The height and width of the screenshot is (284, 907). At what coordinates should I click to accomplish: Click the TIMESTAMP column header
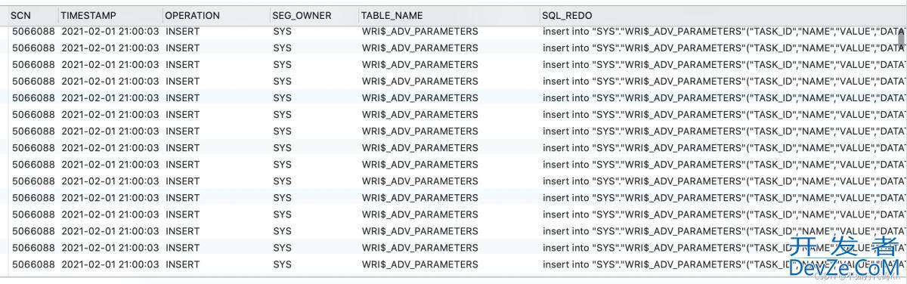click(x=110, y=15)
